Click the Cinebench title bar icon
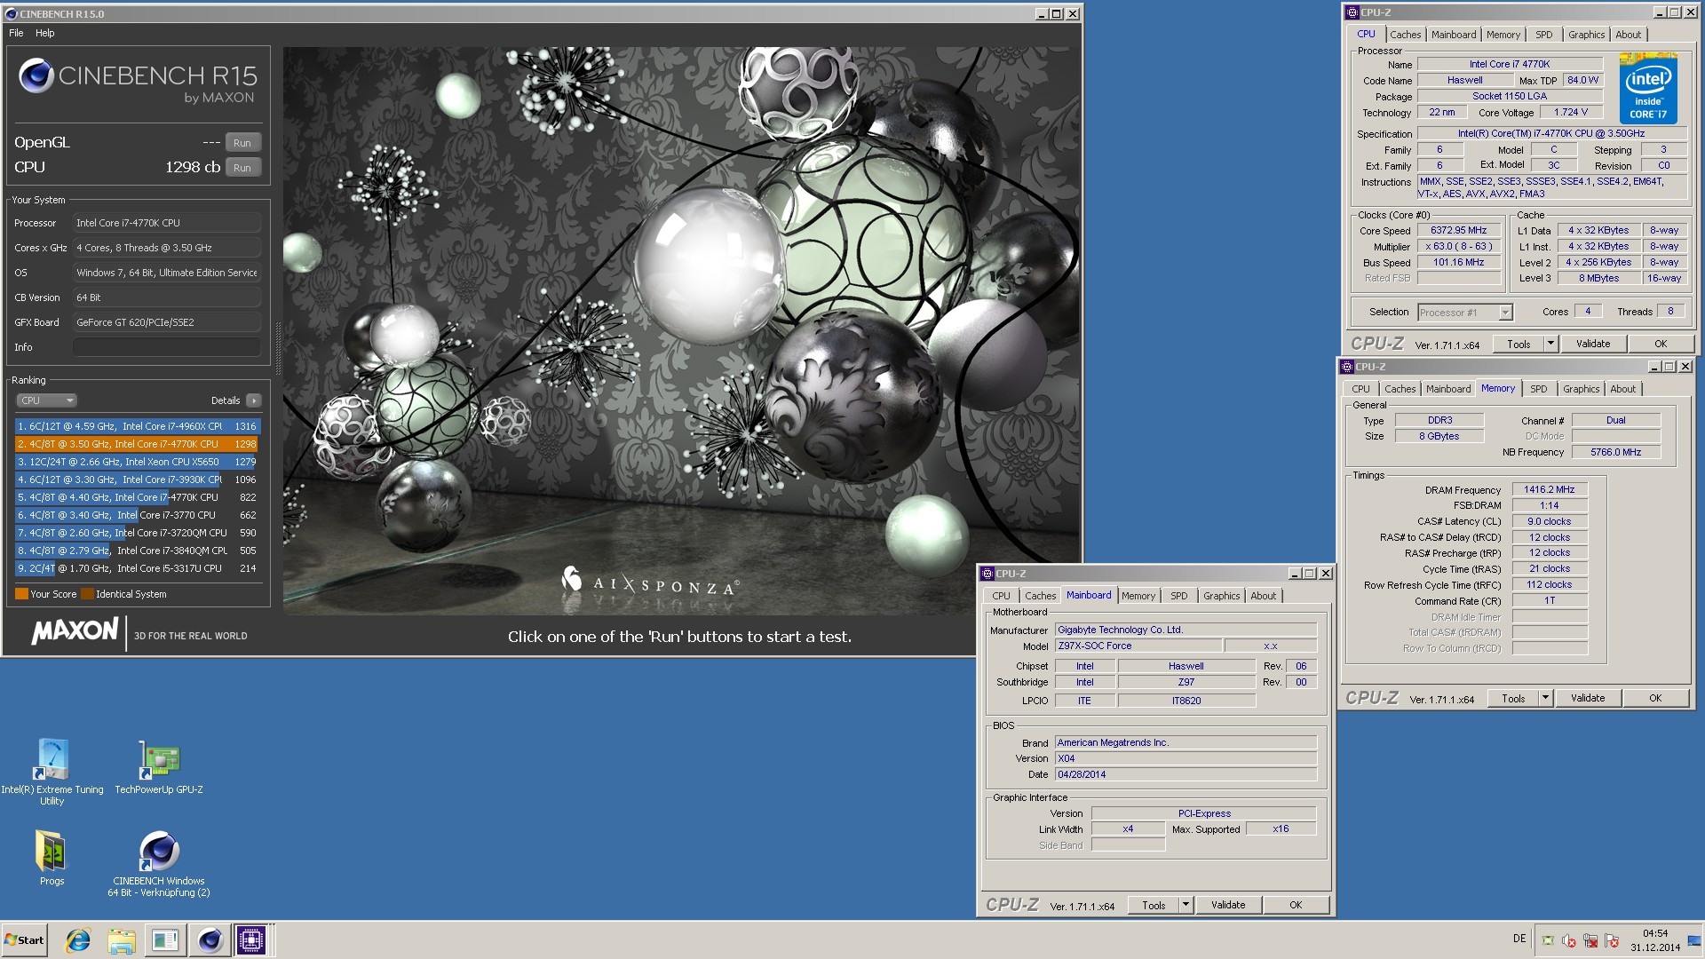The height and width of the screenshot is (959, 1705). click(12, 14)
